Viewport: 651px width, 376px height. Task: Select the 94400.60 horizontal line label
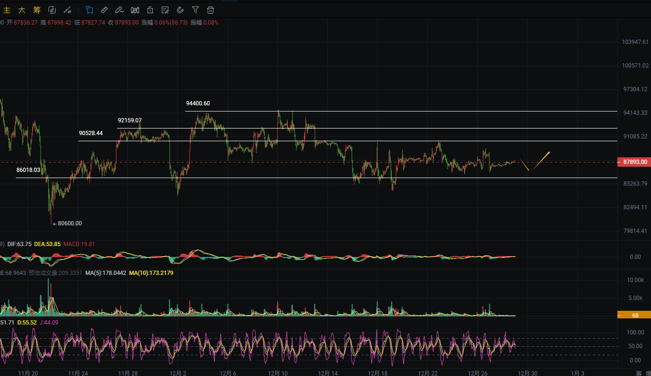pyautogui.click(x=198, y=103)
